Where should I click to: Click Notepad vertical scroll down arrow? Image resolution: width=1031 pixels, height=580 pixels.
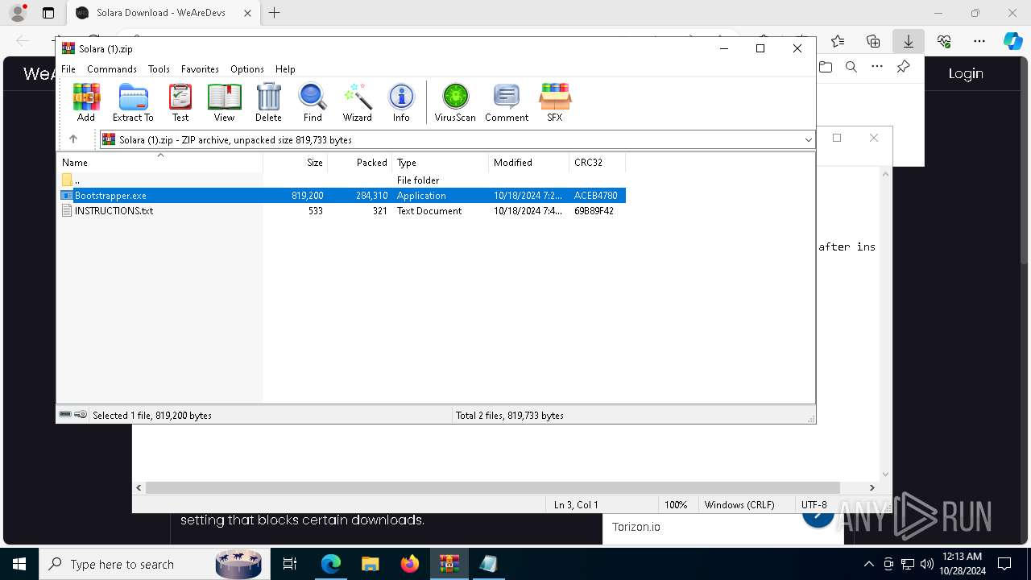[885, 474]
